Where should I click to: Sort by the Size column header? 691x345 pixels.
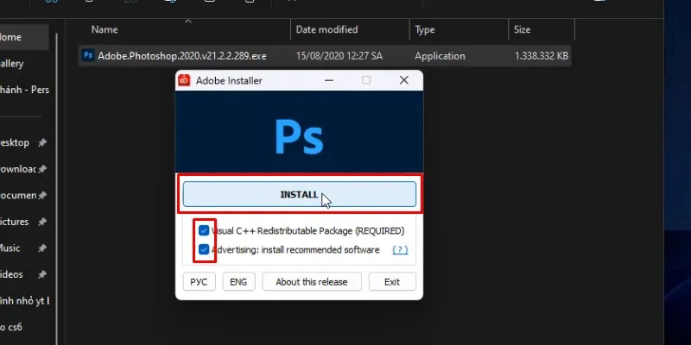click(x=523, y=29)
